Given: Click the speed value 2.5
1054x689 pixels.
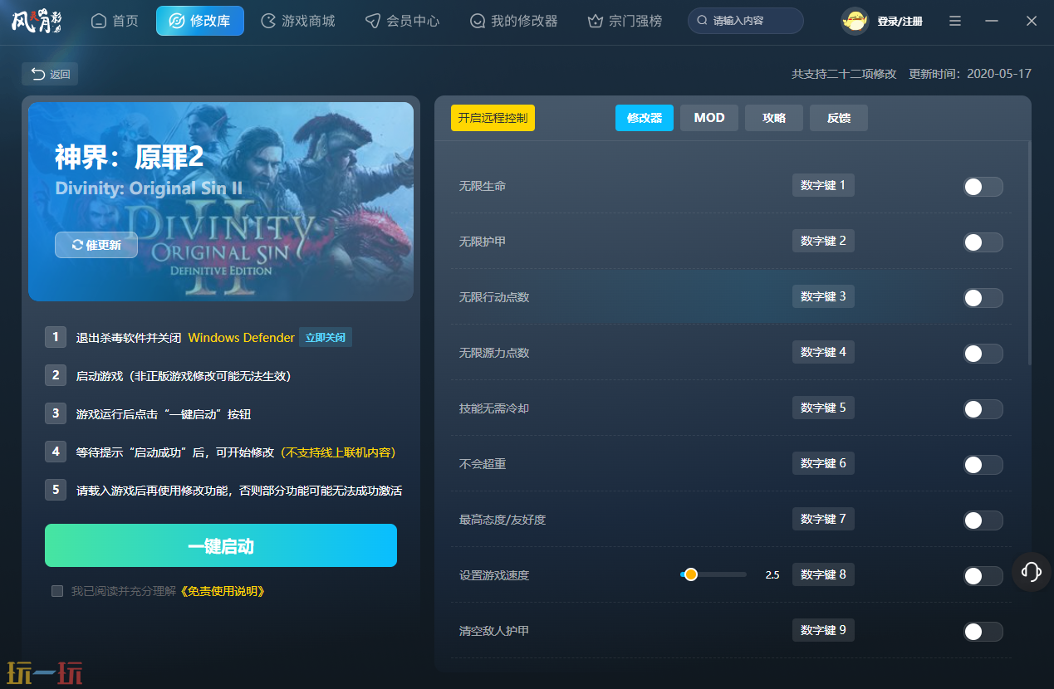Looking at the screenshot, I should tap(772, 575).
